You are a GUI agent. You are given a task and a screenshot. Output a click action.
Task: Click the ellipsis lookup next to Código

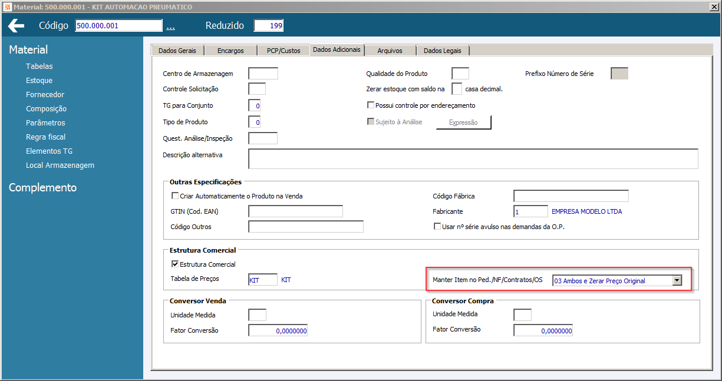pos(170,26)
